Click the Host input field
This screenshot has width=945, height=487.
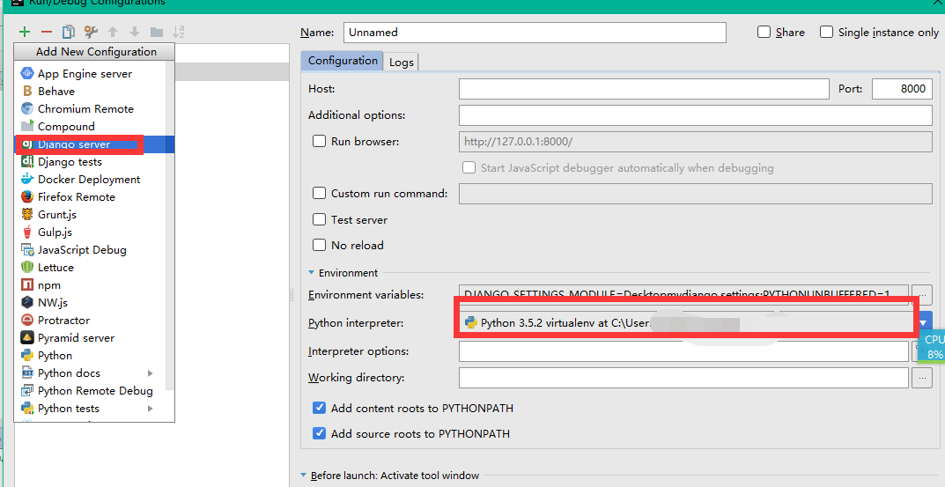pos(644,89)
